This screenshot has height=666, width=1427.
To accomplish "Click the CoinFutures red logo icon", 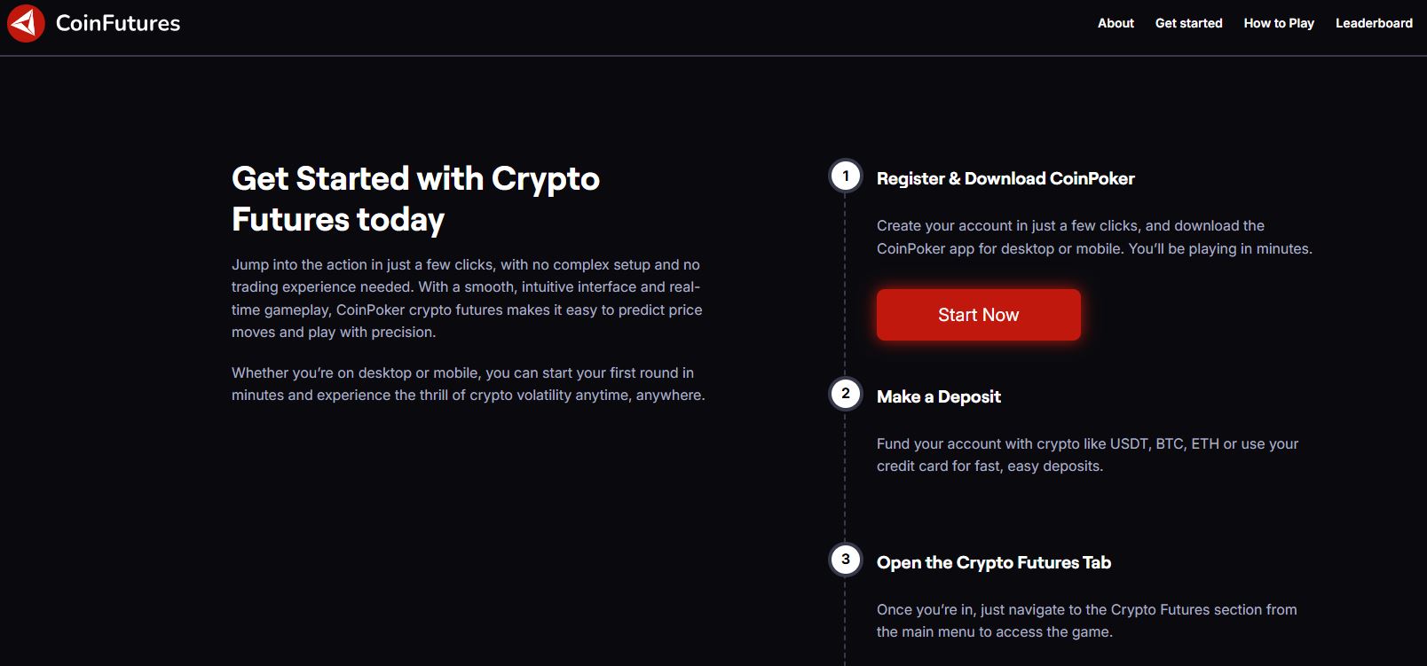I will tap(26, 23).
